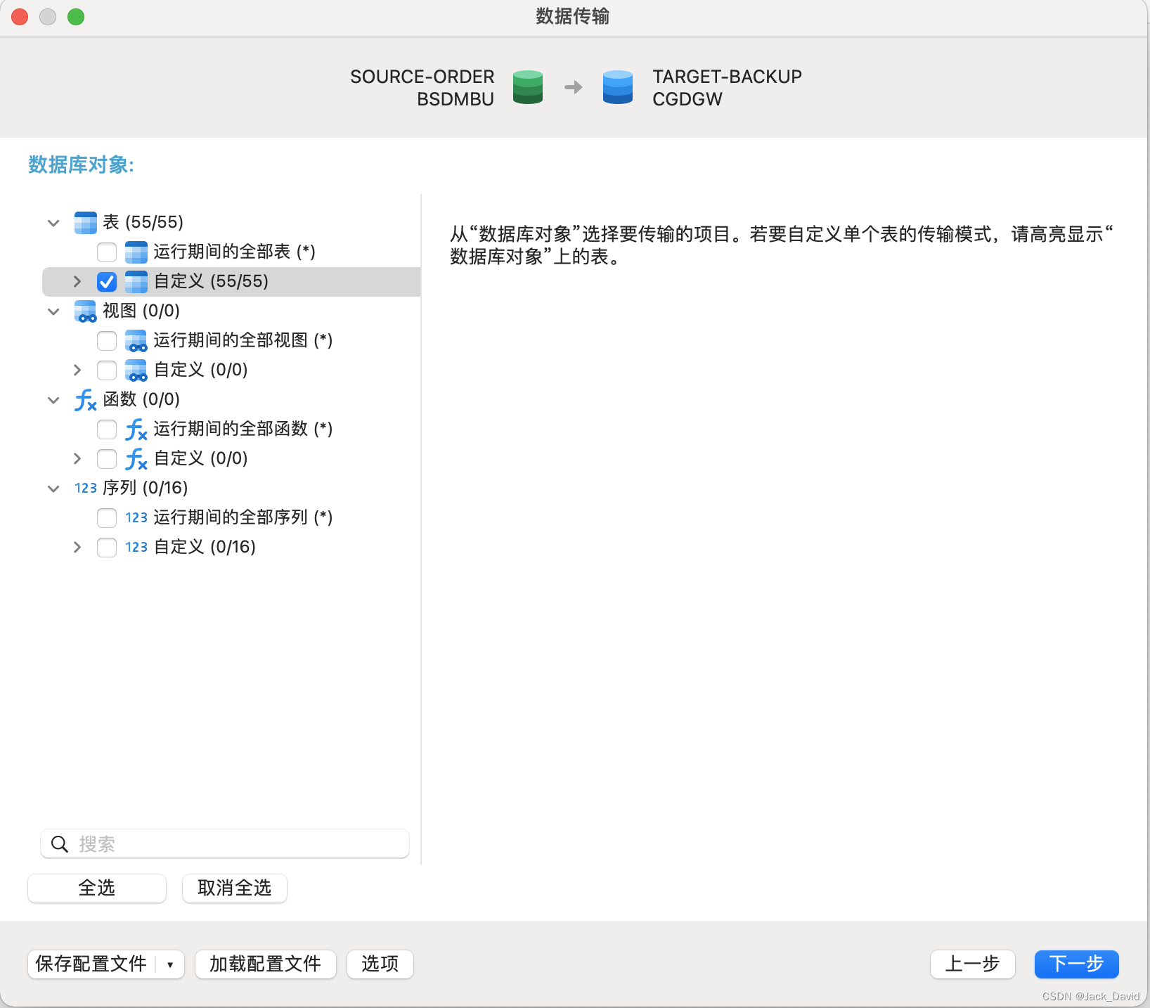Open the 保存配置文件 dropdown arrow
1150x1008 pixels.
170,964
